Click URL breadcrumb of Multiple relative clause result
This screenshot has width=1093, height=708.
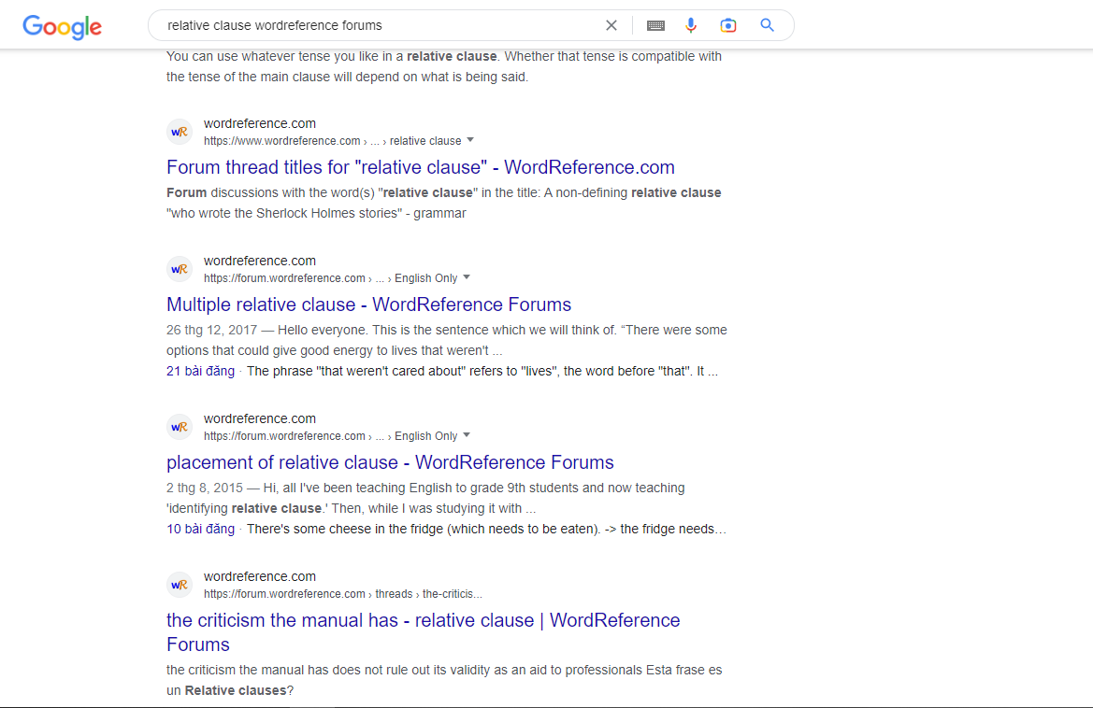click(x=330, y=277)
